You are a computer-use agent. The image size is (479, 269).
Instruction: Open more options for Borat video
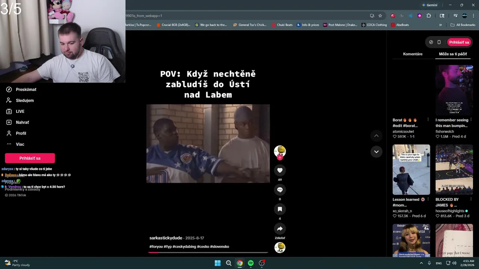pyautogui.click(x=428, y=120)
